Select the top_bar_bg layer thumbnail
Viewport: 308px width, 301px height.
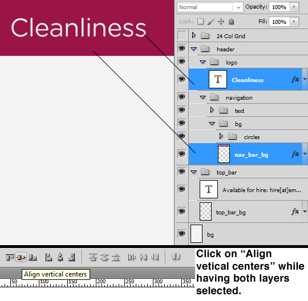[x=205, y=211]
